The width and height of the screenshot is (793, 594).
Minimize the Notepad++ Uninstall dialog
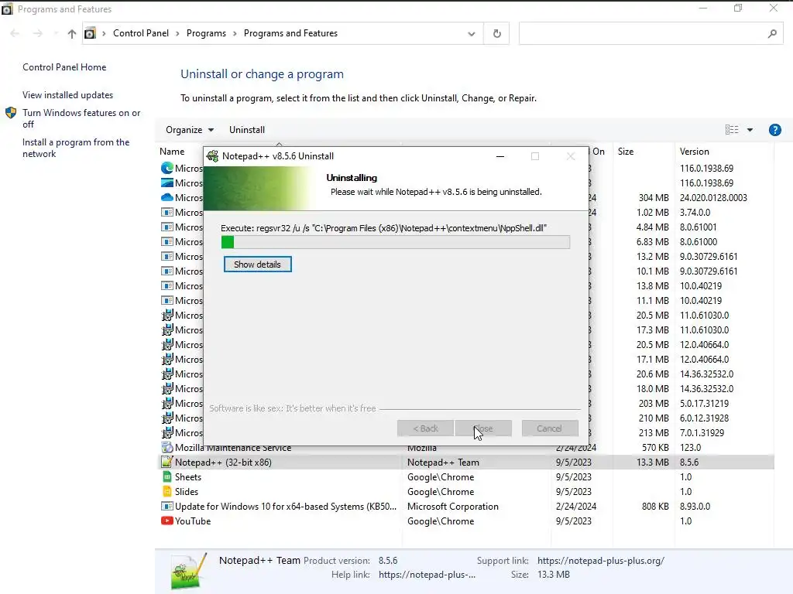500,156
